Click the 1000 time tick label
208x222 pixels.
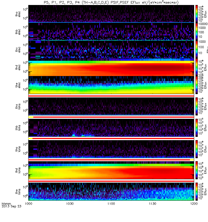pos(29,204)
